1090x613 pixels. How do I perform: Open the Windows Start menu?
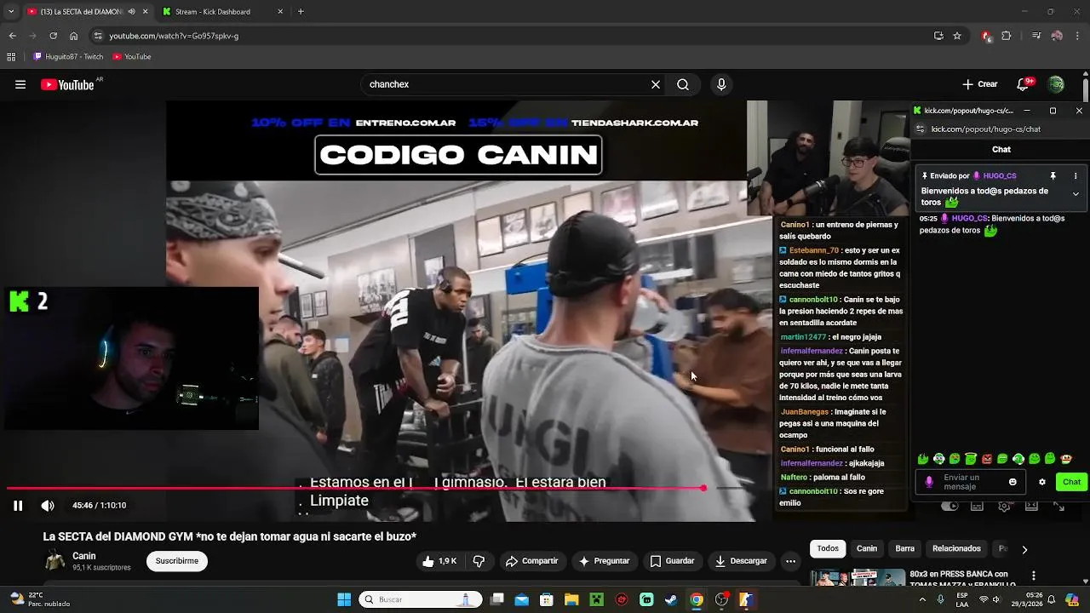click(344, 599)
